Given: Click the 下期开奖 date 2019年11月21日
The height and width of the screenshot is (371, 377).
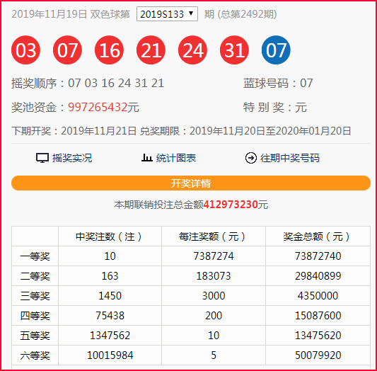Looking at the screenshot, I should pyautogui.click(x=98, y=131).
